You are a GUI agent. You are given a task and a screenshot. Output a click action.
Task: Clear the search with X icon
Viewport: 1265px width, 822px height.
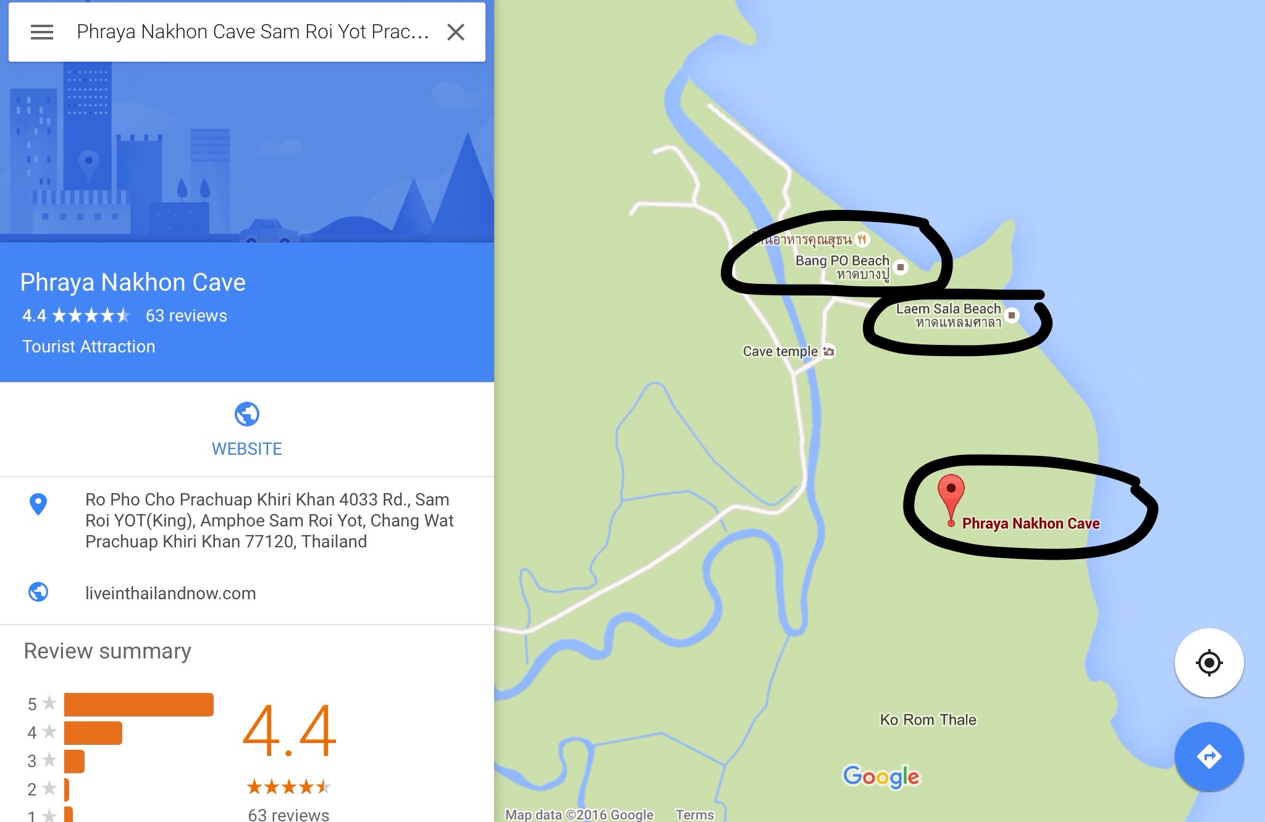tap(456, 32)
